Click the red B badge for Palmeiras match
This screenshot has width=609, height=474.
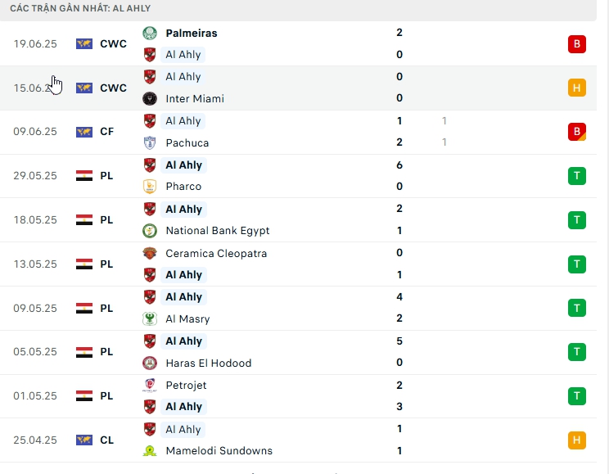coord(576,44)
